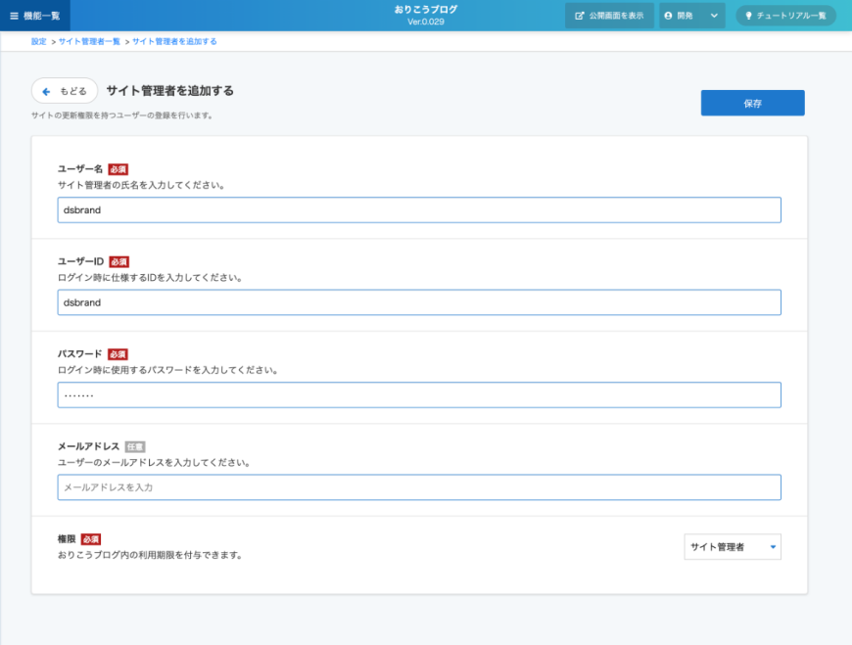Viewport: 852px width, 645px height.
Task: Expand the 開発 account dropdown chevron
Action: coord(713,16)
